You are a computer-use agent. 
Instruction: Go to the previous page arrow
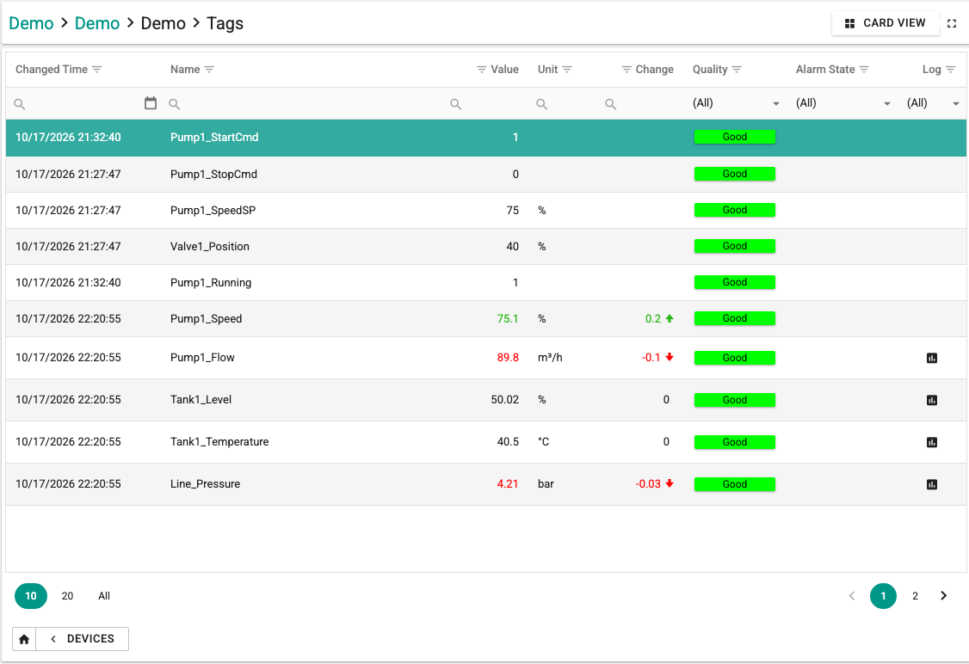click(852, 596)
